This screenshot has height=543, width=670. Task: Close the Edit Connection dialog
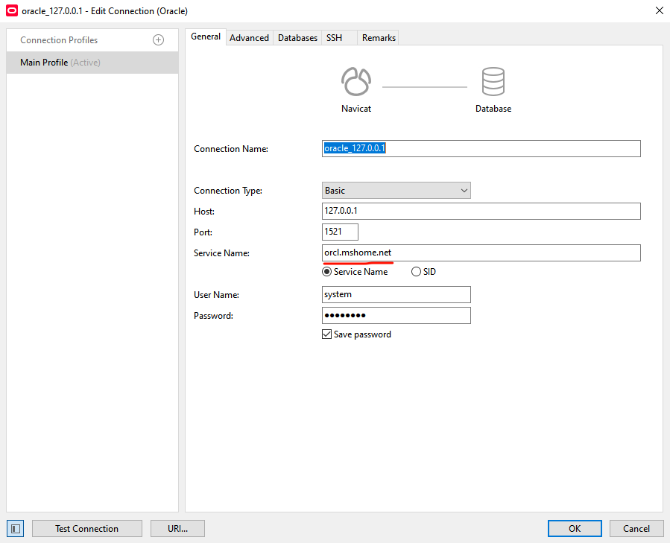(660, 10)
